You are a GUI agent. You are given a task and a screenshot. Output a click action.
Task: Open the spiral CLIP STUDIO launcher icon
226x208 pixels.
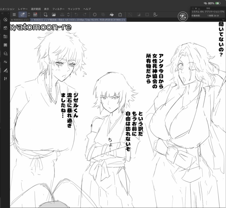pos(35,14)
